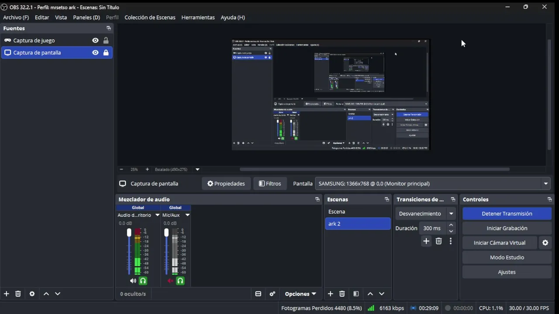Toggle monitoring headphones for desktop audio
The height and width of the screenshot is (314, 559).
pyautogui.click(x=143, y=281)
